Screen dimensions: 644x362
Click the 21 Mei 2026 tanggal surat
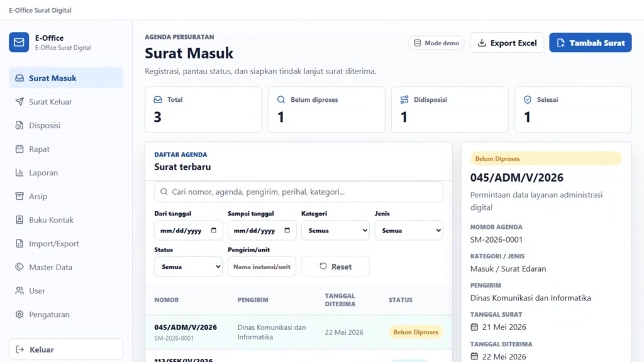coord(504,327)
